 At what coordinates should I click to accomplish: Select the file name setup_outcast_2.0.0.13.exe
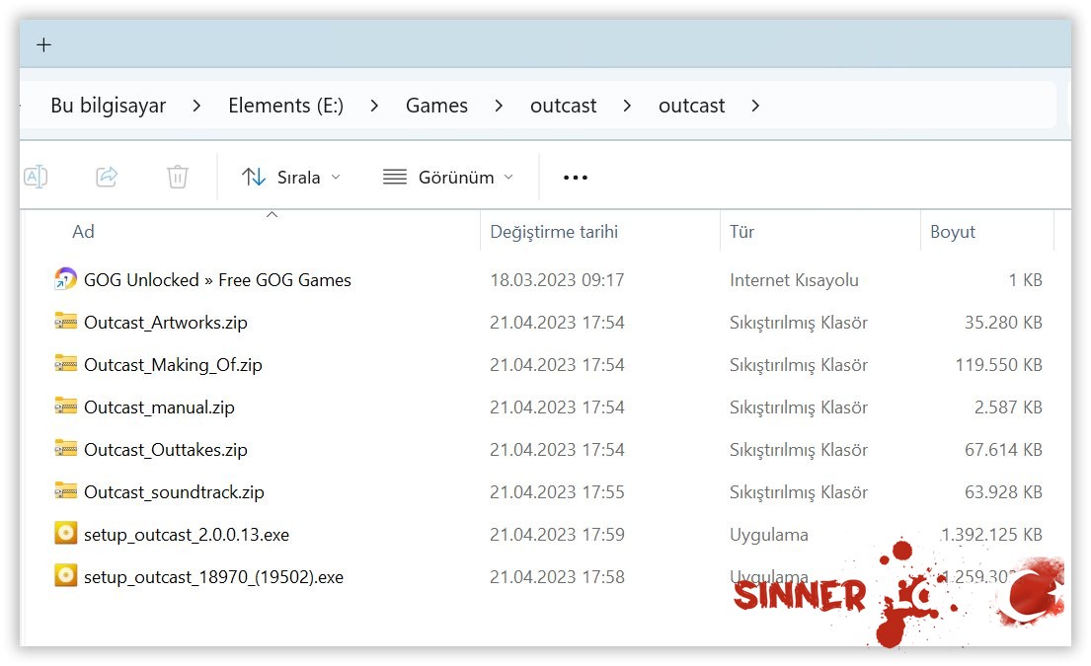pyautogui.click(x=187, y=535)
